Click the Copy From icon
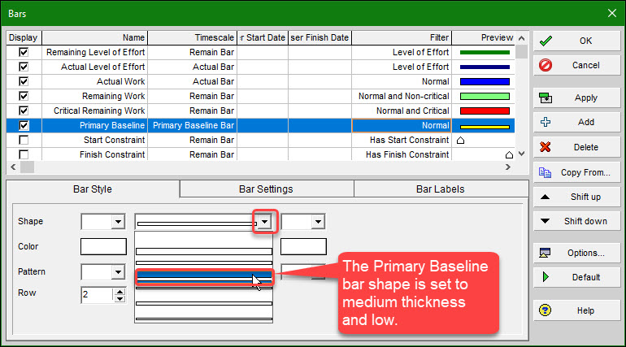The image size is (626, 347). tap(546, 172)
